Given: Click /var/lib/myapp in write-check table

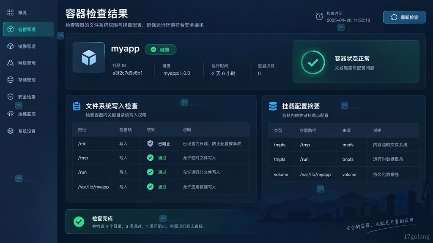Looking at the screenshot, I should click(x=93, y=187).
